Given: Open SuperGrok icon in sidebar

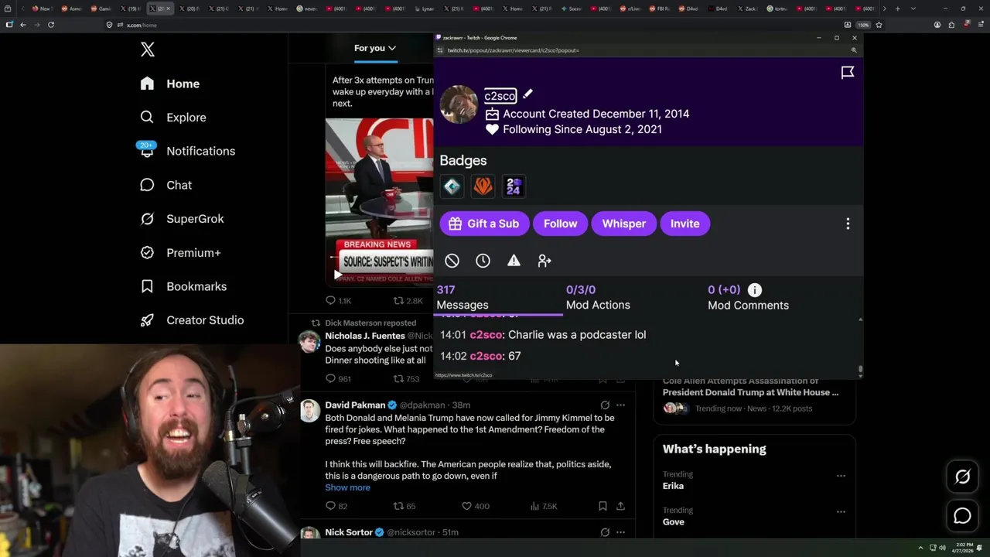Looking at the screenshot, I should tap(147, 219).
